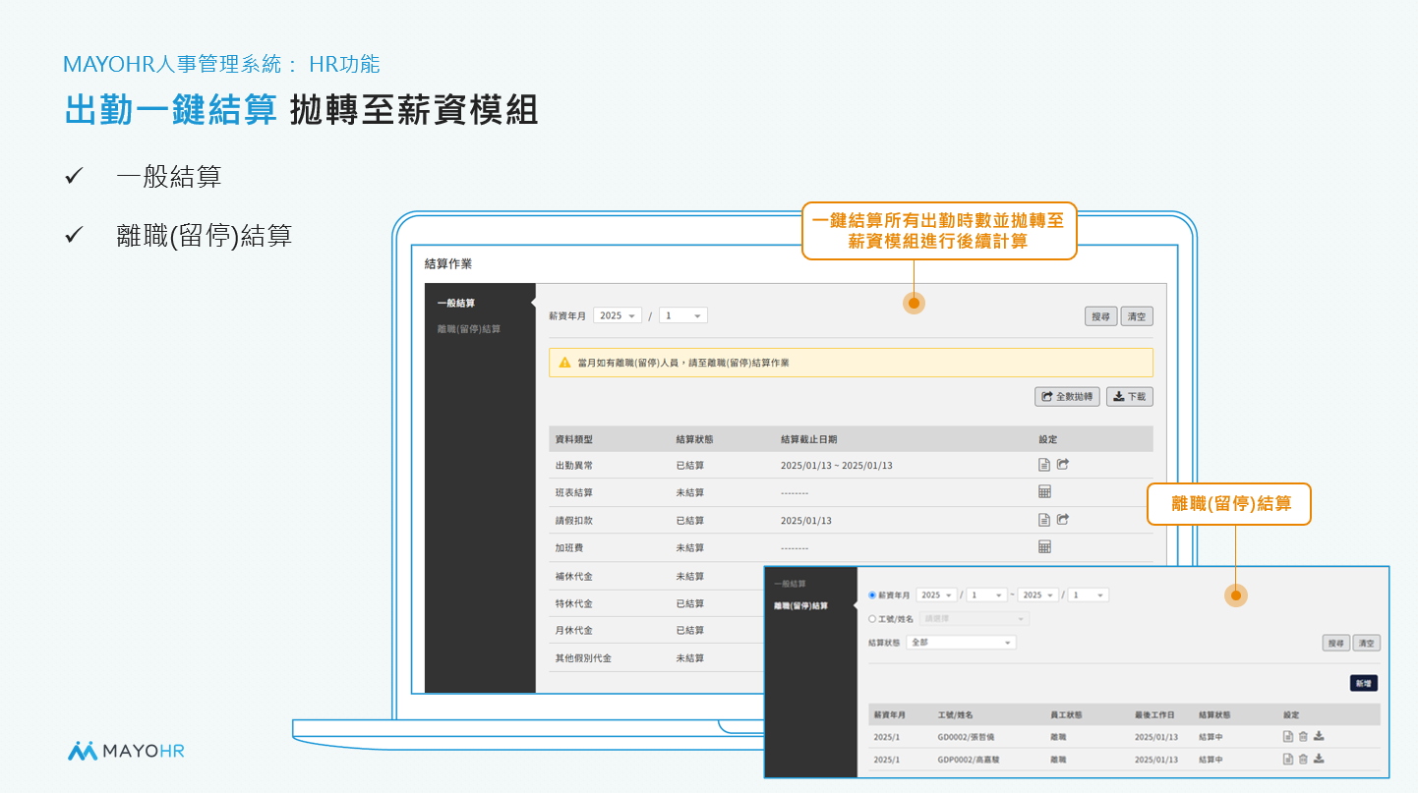The width and height of the screenshot is (1418, 793).
Task: Click transfer arrow icon in 請假扣款 row
Action: 1063,520
